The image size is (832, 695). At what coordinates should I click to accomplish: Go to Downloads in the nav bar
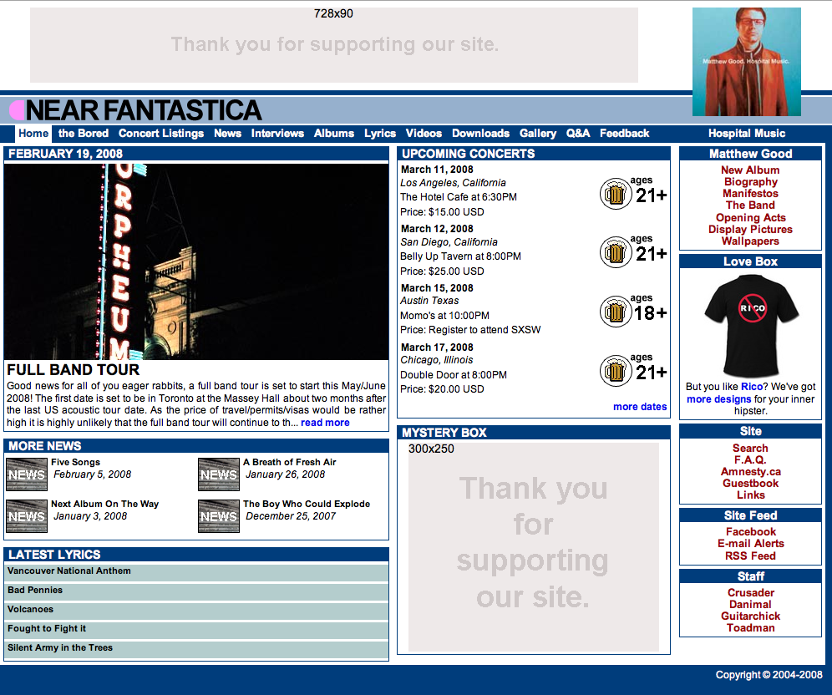pos(480,133)
